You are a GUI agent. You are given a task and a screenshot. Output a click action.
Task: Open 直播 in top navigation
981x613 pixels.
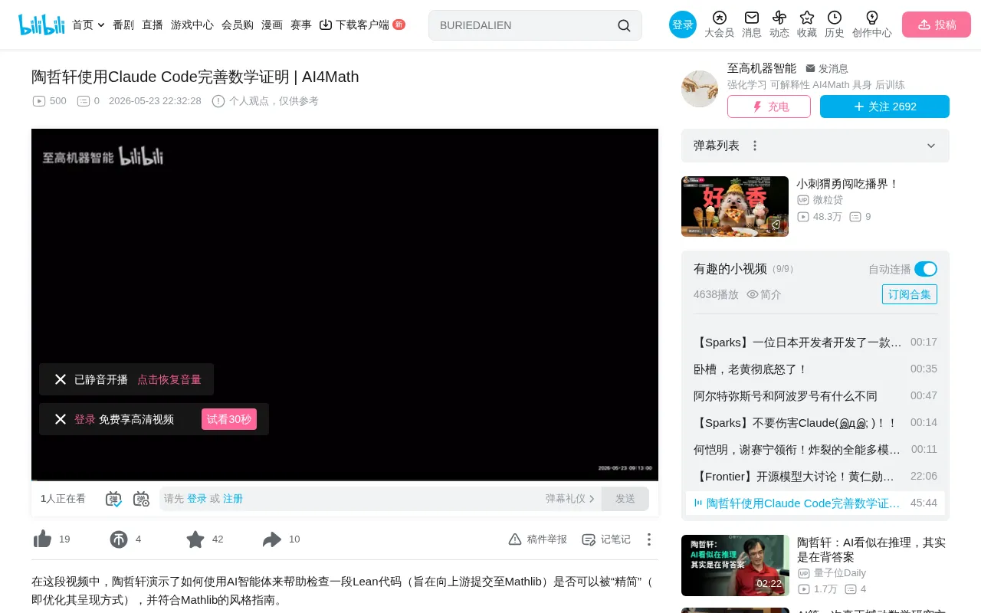(153, 25)
